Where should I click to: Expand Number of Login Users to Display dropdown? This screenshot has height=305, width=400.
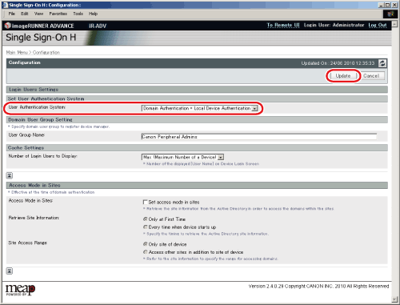click(x=182, y=157)
